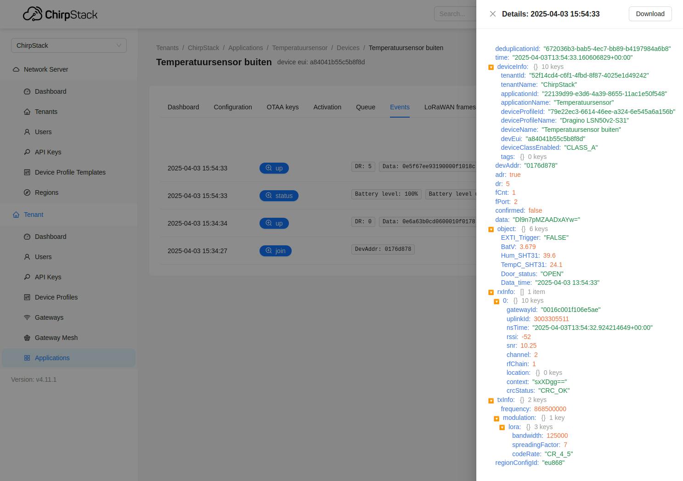
Task: Click the device eui text
Action: tap(321, 62)
